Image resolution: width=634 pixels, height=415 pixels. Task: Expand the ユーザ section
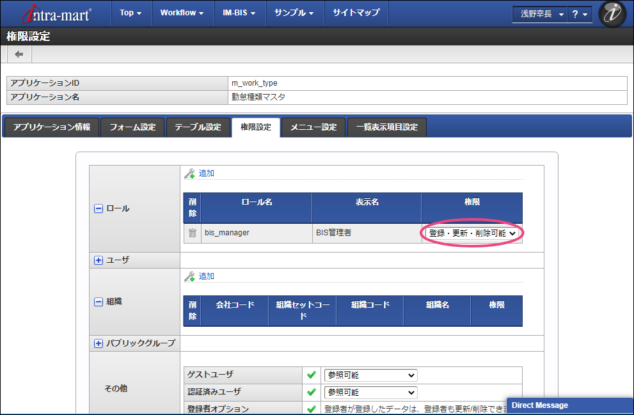pyautogui.click(x=99, y=260)
